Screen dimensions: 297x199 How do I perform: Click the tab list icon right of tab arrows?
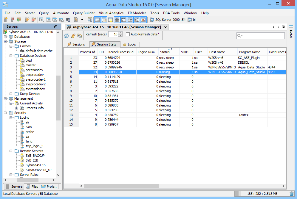283,27
